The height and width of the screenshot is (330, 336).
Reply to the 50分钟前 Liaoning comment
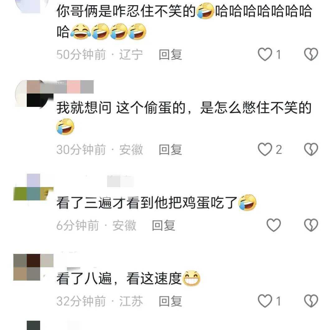[170, 55]
